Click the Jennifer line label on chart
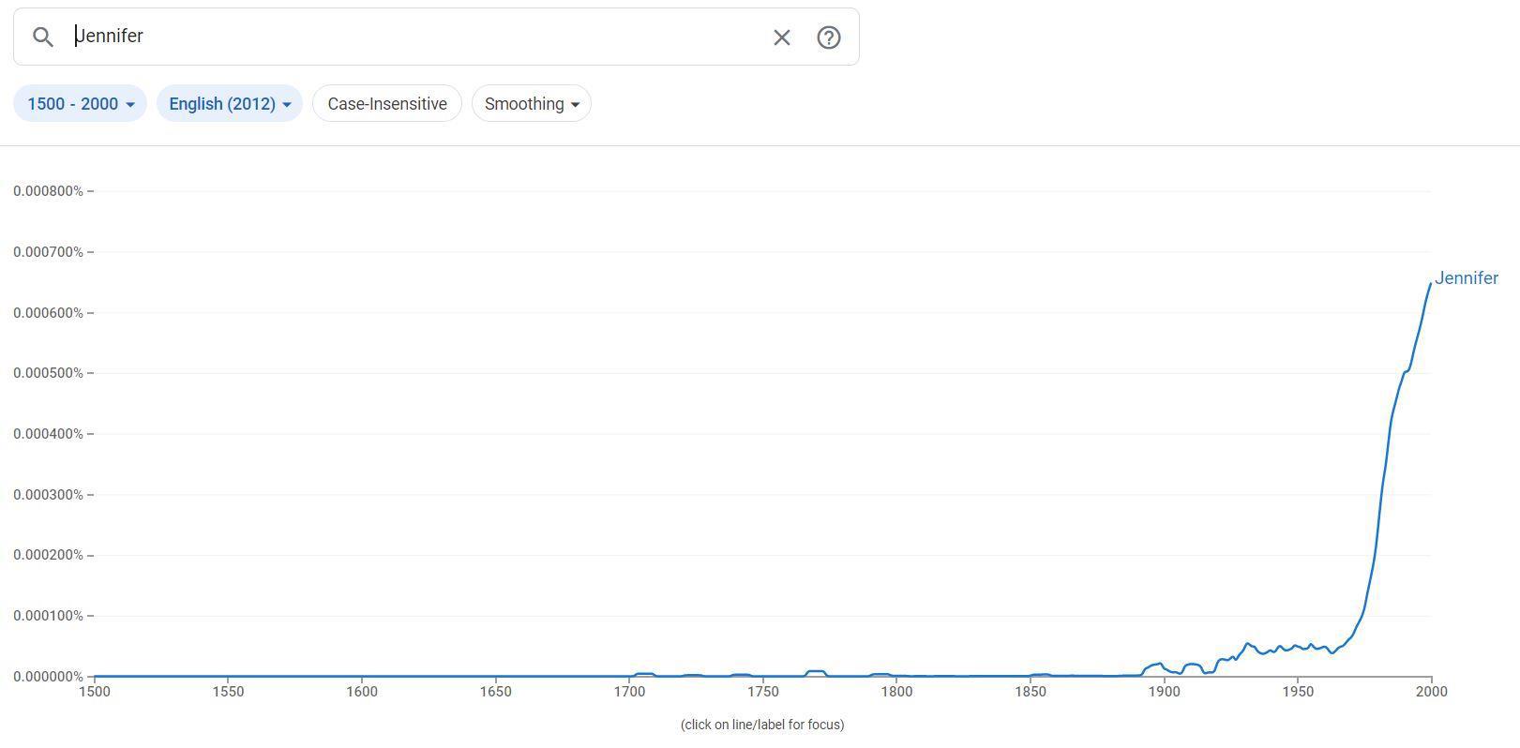This screenshot has height=748, width=1520. point(1466,278)
